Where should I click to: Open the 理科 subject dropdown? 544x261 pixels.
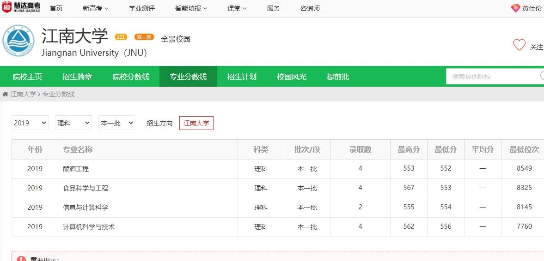point(73,123)
